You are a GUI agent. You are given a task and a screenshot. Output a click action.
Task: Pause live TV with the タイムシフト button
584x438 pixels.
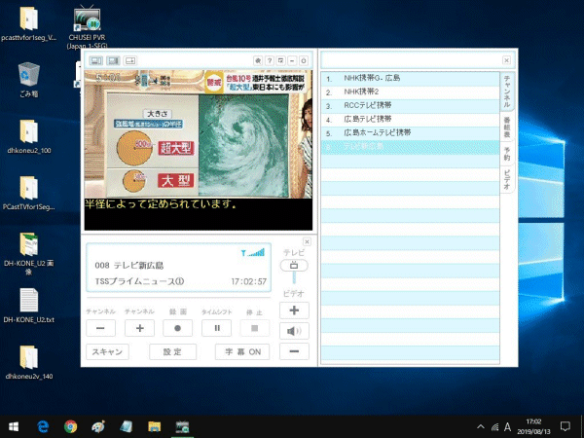(x=216, y=328)
